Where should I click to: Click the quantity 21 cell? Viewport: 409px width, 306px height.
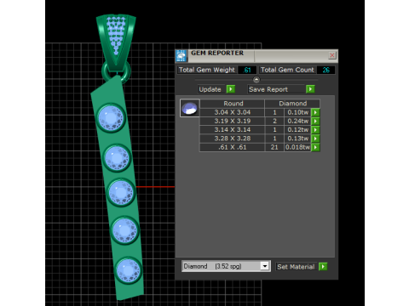274,147
